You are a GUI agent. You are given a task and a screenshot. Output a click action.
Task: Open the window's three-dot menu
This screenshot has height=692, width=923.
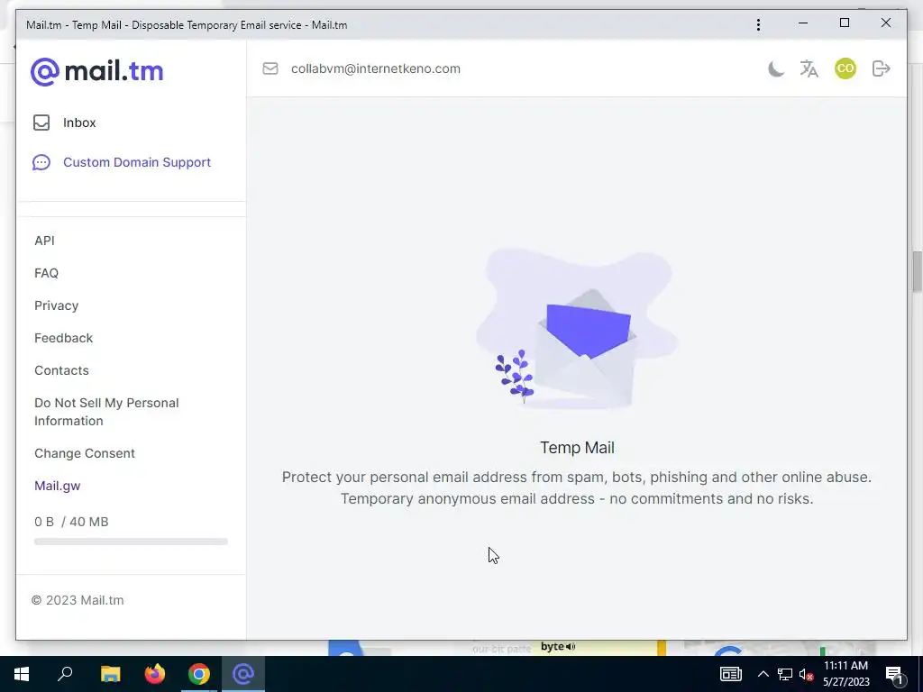758,24
